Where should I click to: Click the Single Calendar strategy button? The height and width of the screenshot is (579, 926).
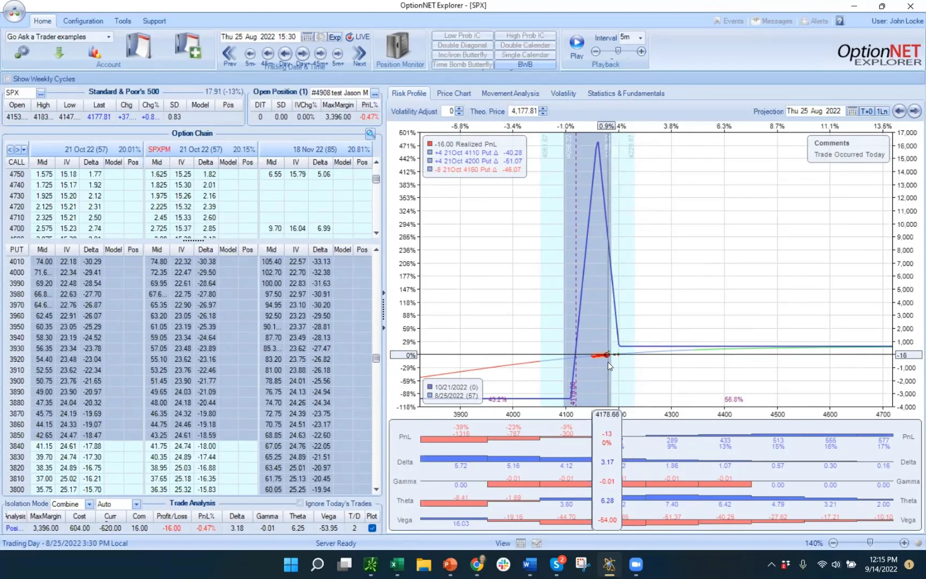(x=525, y=55)
